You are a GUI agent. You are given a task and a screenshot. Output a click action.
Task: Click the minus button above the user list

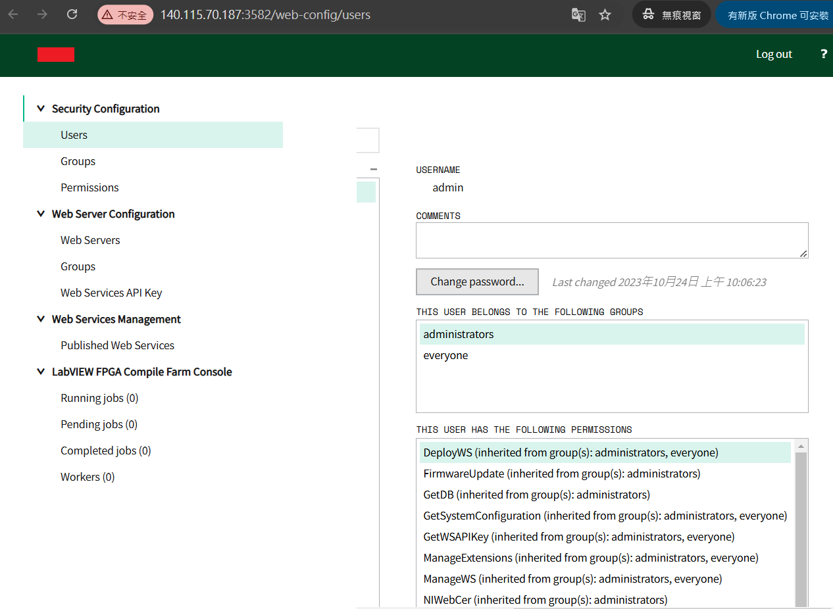(x=374, y=169)
